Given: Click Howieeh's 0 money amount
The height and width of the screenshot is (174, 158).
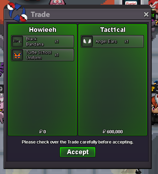Looking at the screenshot, I should pyautogui.click(x=43, y=131).
